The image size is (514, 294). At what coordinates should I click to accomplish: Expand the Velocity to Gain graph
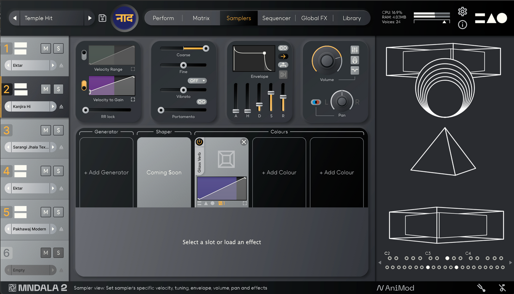(133, 100)
